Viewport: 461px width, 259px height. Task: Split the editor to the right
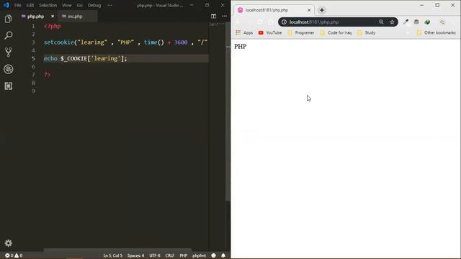click(x=213, y=16)
